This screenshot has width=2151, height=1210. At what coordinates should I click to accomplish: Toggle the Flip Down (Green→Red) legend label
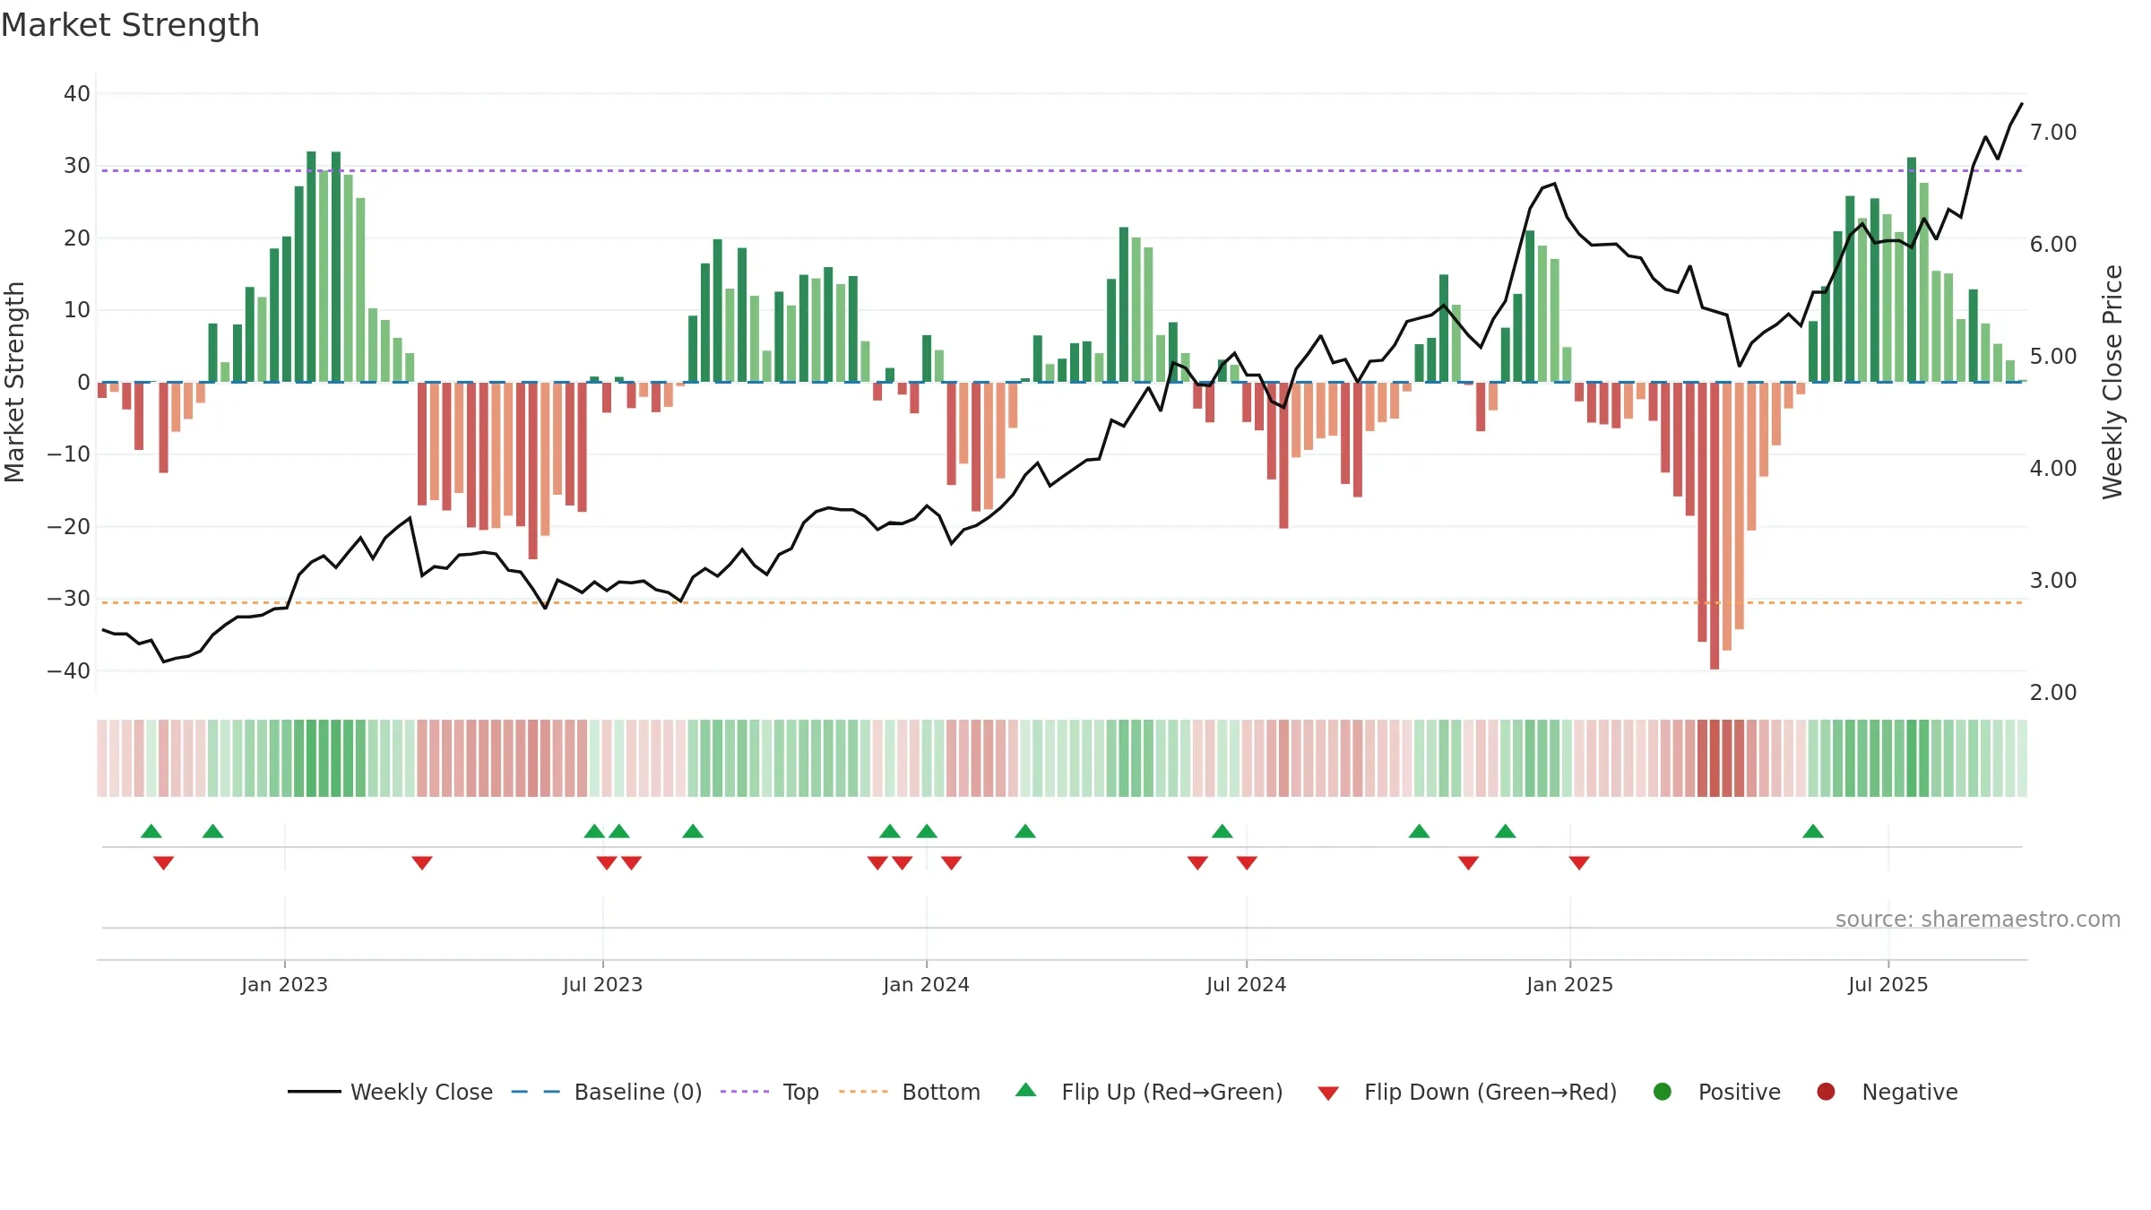[x=1490, y=1092]
